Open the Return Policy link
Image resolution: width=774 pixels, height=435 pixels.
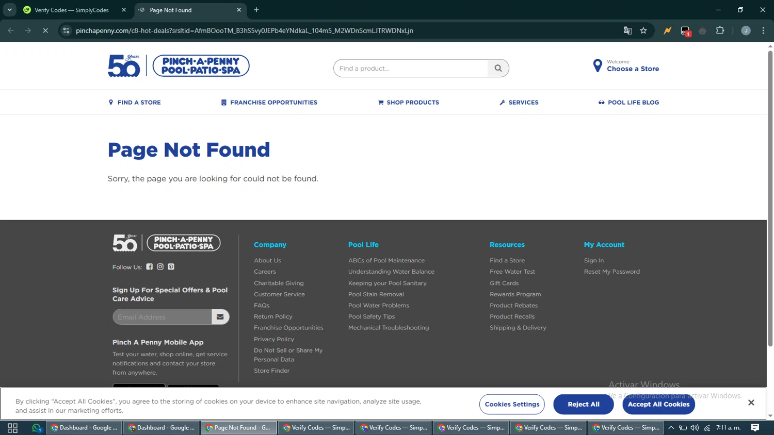[x=273, y=316]
